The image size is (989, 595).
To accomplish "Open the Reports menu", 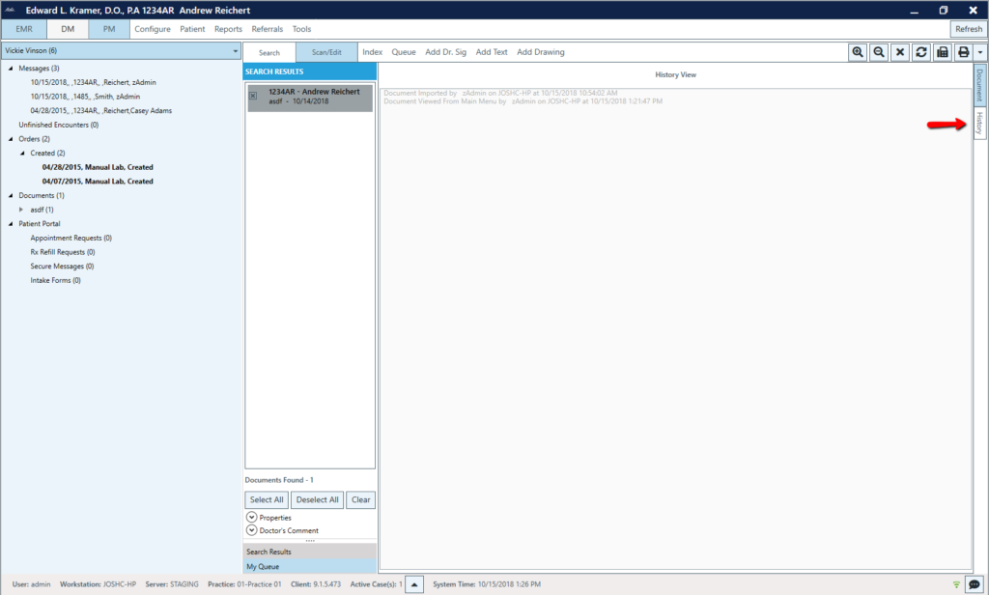I will click(228, 29).
